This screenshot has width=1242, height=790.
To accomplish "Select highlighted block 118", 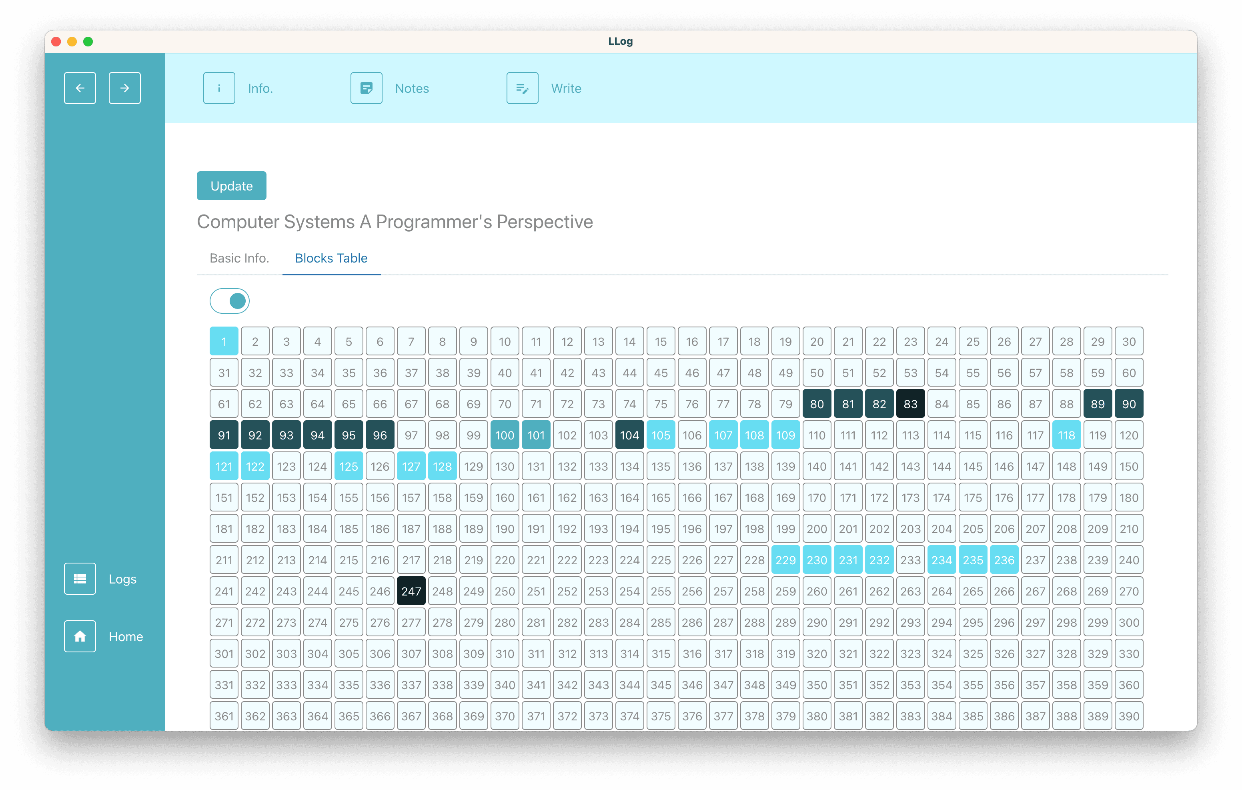I will click(1067, 435).
